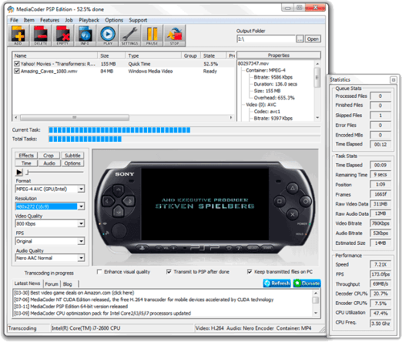Click the Audio button

pos(49,163)
